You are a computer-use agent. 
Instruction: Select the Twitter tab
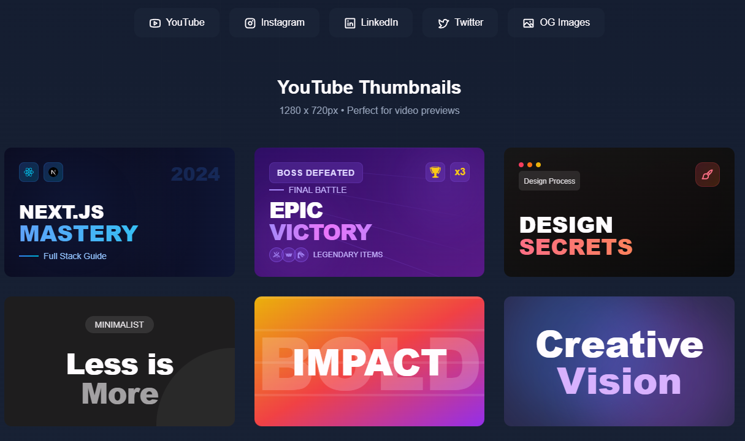pos(460,23)
